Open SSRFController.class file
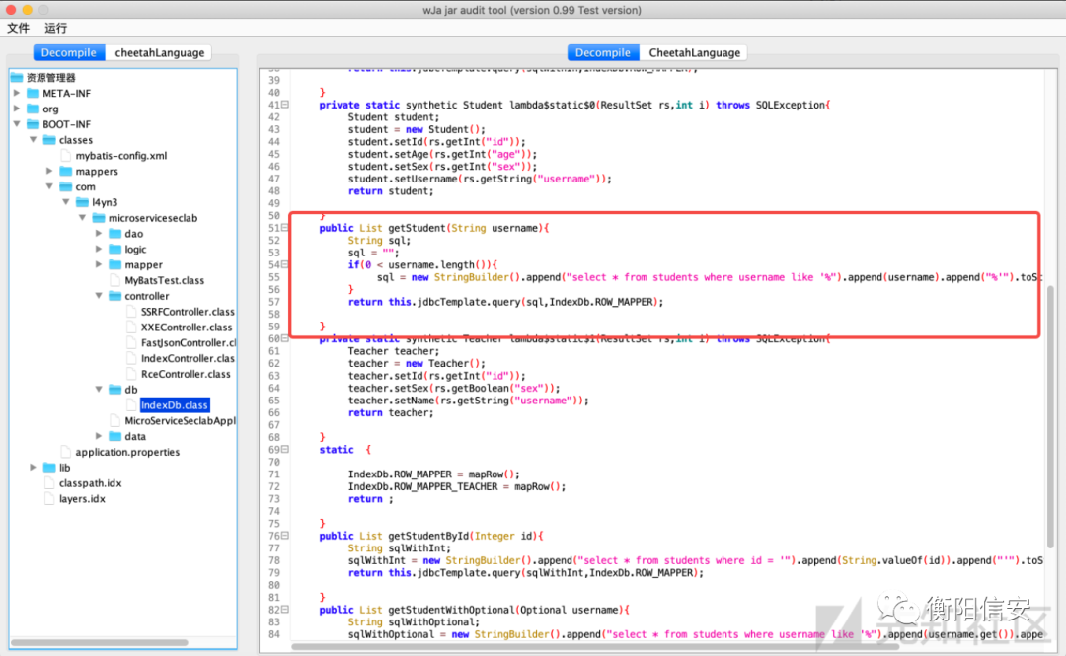 coord(188,312)
